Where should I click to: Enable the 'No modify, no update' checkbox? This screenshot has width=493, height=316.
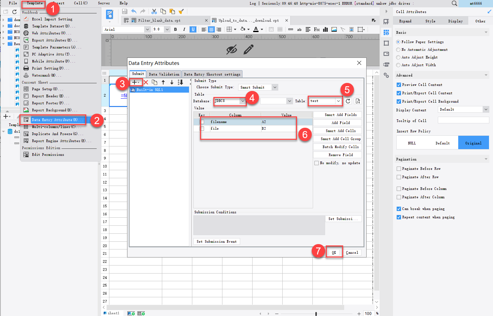pyautogui.click(x=316, y=163)
